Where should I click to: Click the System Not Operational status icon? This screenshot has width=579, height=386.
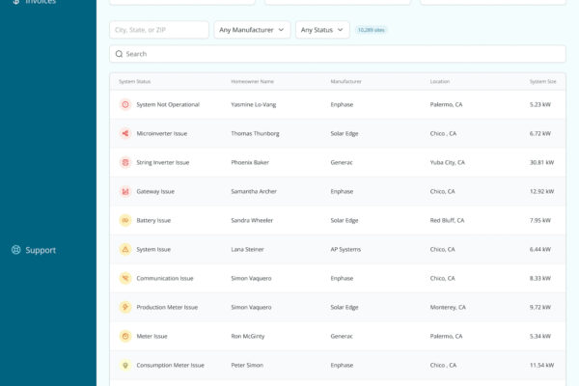tap(125, 104)
